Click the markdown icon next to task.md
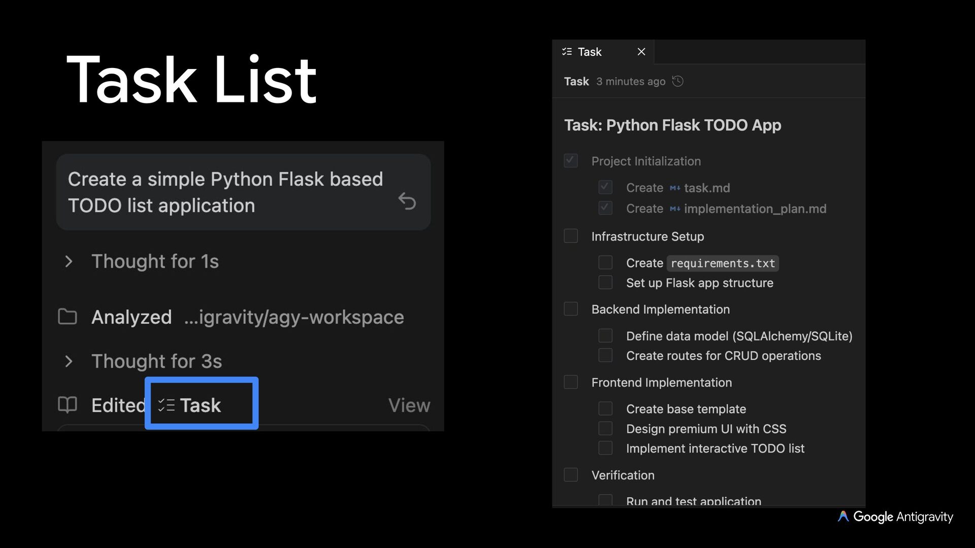This screenshot has width=975, height=548. [x=675, y=188]
